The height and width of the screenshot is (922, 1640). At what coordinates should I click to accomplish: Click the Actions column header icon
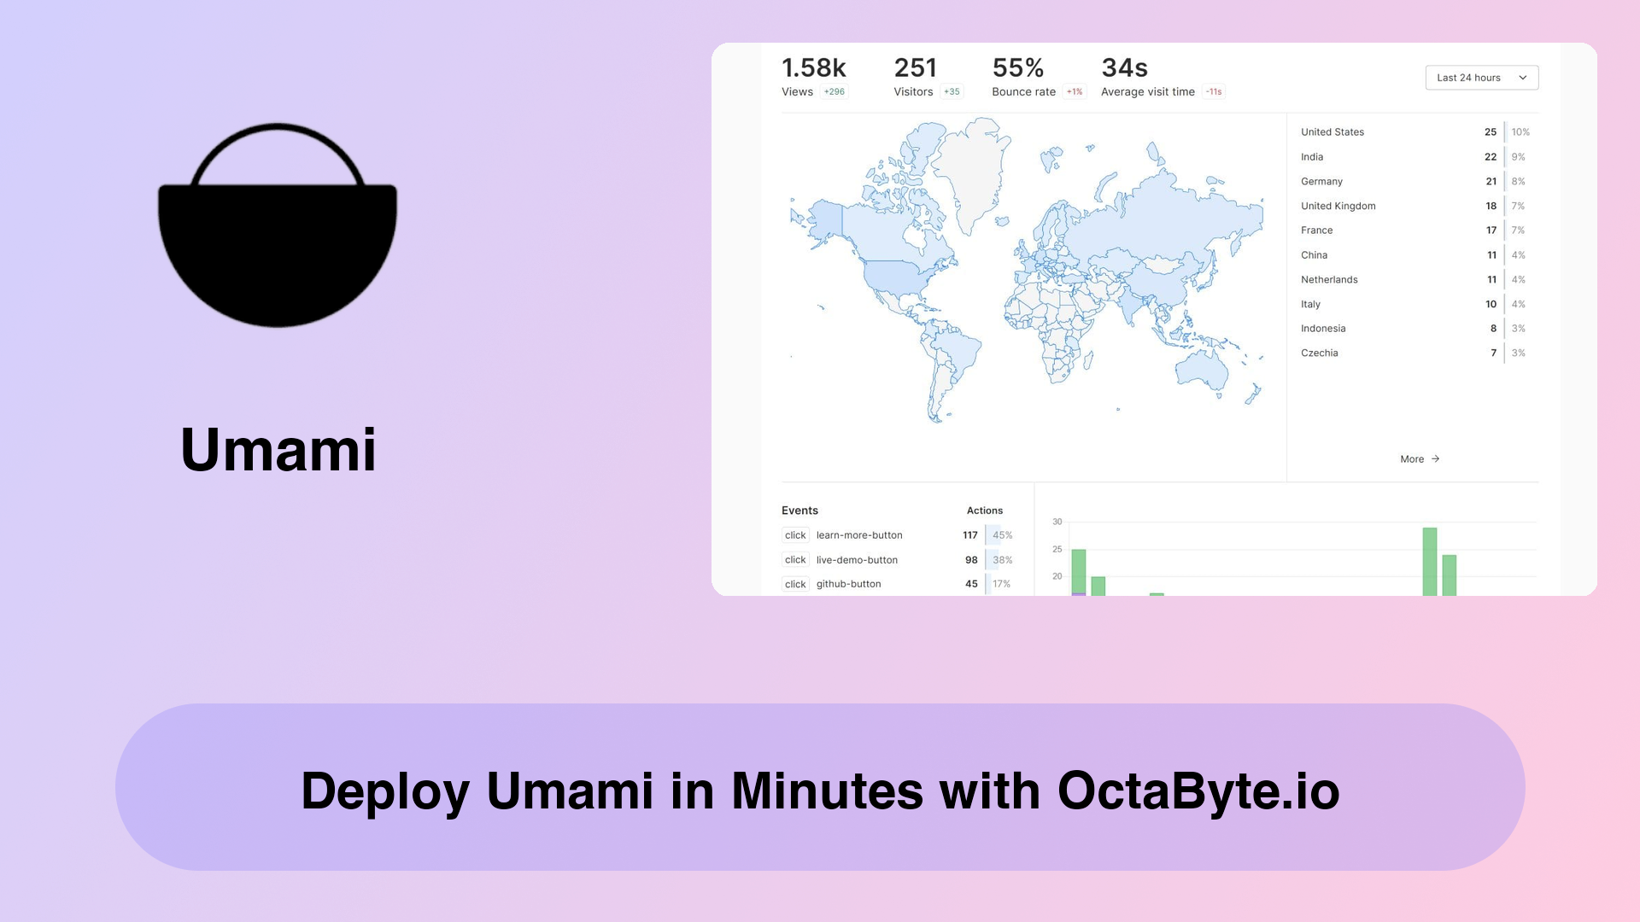click(985, 510)
